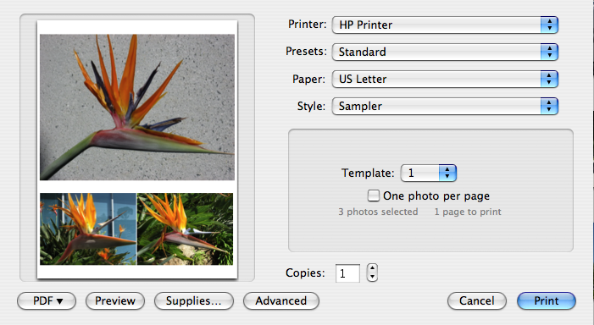594x325 pixels.
Task: Increase copies with the stepper up arrow
Action: point(372,268)
